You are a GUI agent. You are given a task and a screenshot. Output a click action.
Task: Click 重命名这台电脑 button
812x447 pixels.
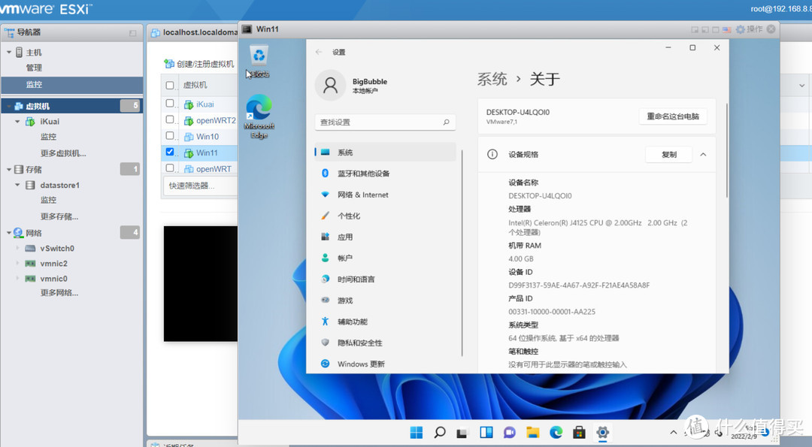673,116
